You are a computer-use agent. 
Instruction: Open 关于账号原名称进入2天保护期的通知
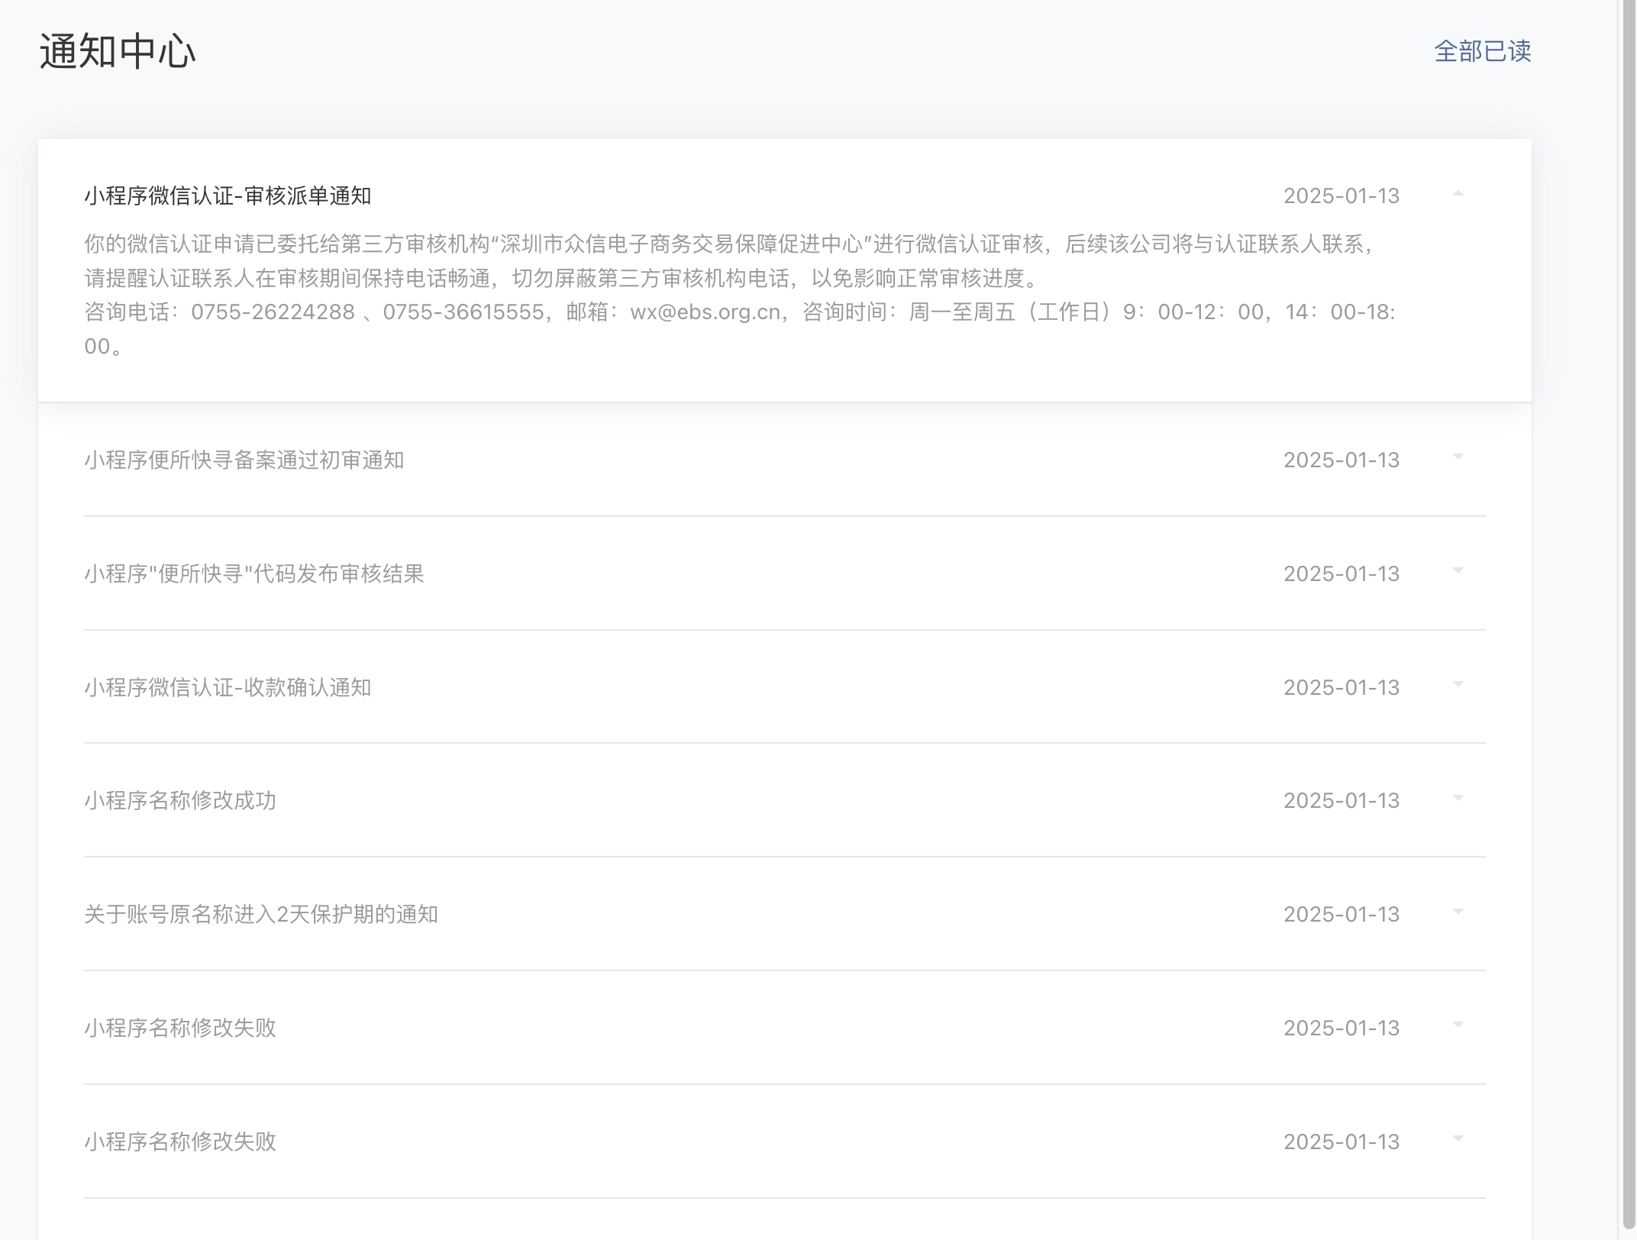click(x=260, y=914)
